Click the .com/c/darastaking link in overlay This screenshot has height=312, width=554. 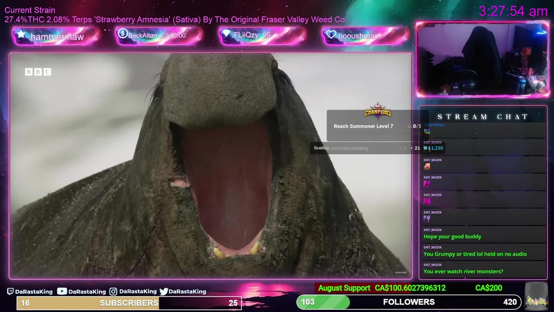tap(349, 148)
